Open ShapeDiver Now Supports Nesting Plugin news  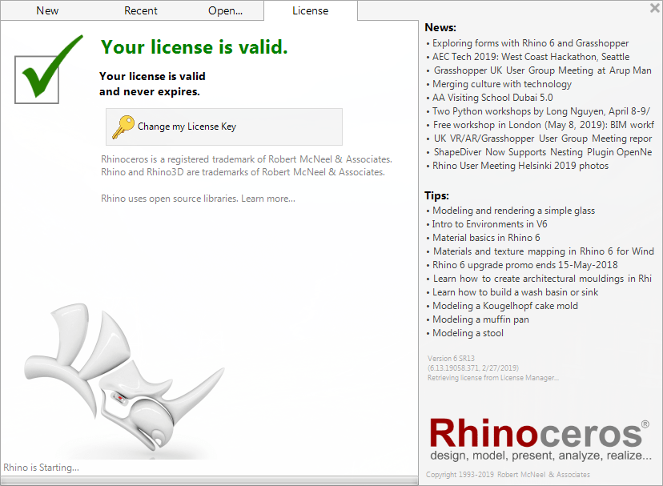pos(543,152)
